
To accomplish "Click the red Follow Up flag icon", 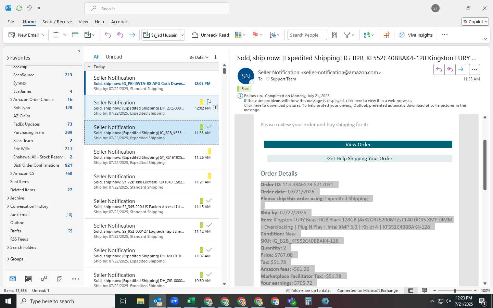I will (x=255, y=35).
